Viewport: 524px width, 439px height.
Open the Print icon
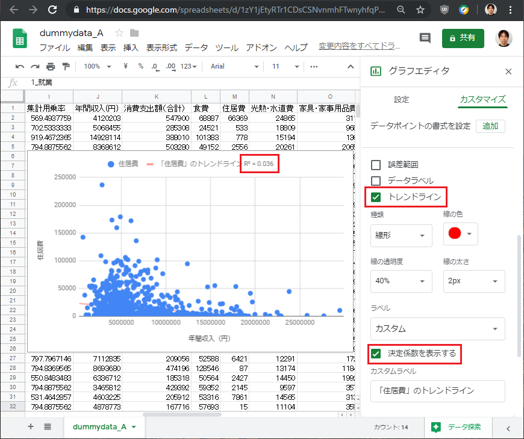51,66
